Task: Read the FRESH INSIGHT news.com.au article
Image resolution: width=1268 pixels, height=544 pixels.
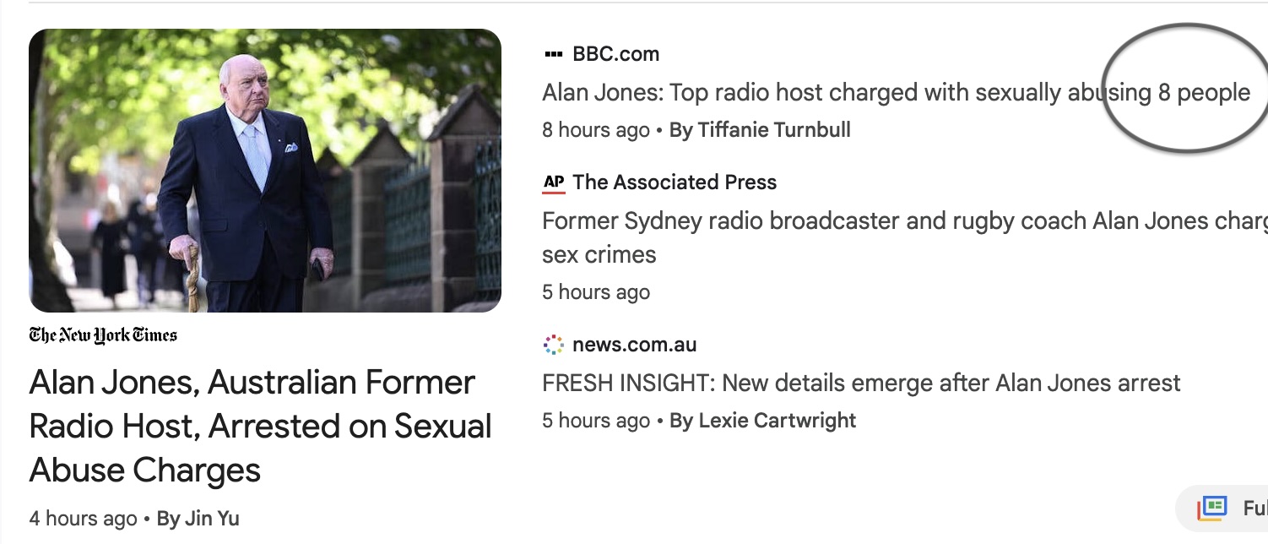Action: [861, 383]
